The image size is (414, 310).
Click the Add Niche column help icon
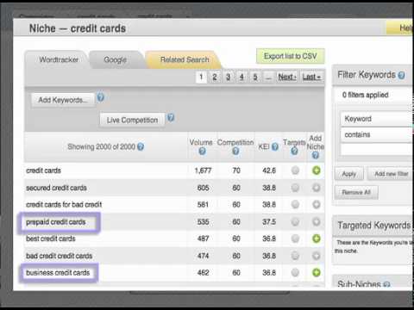tap(316, 155)
